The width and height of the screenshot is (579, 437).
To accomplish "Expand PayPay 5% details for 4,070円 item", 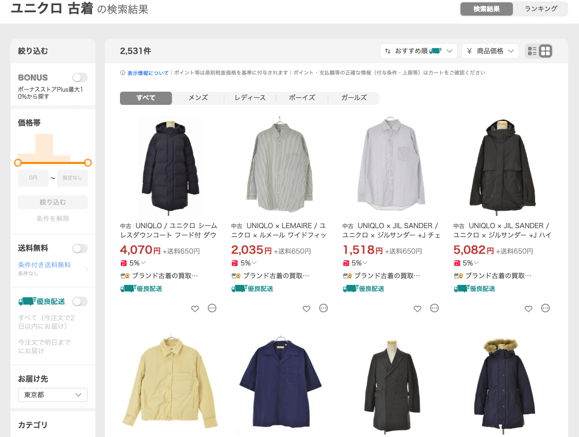I will click(x=143, y=263).
